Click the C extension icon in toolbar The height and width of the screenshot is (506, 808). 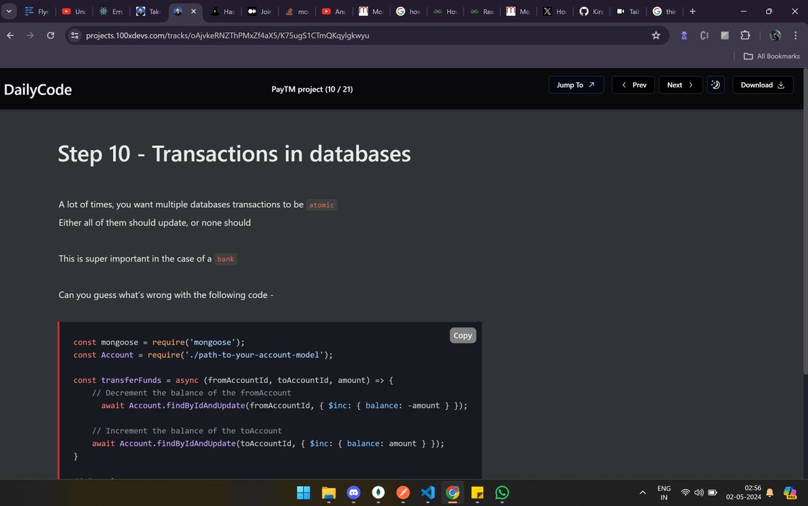[x=704, y=35]
